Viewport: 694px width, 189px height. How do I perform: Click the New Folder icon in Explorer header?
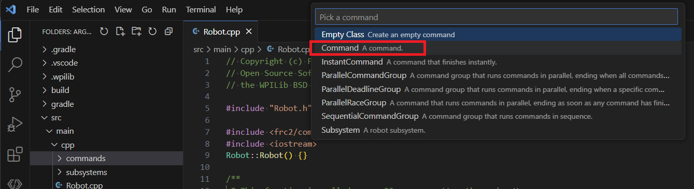point(136,31)
